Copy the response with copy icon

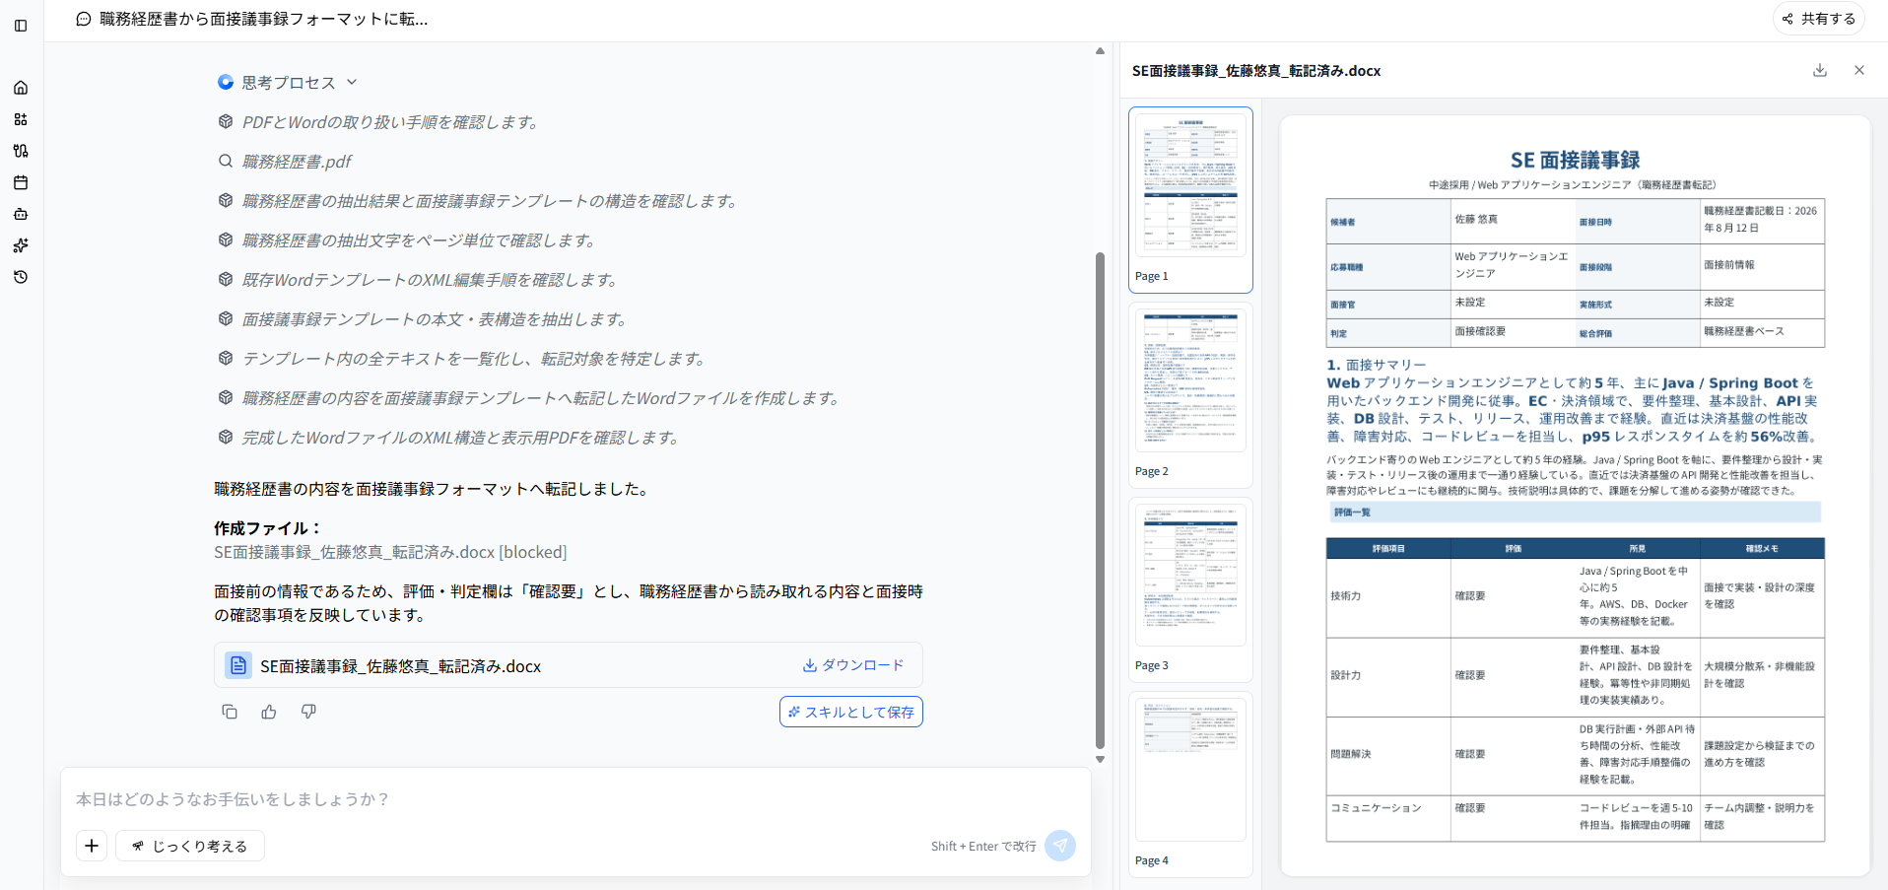pyautogui.click(x=230, y=712)
